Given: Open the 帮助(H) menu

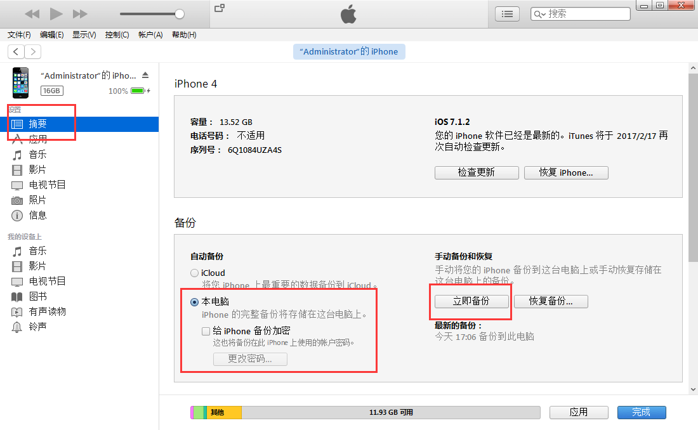Looking at the screenshot, I should click(184, 35).
